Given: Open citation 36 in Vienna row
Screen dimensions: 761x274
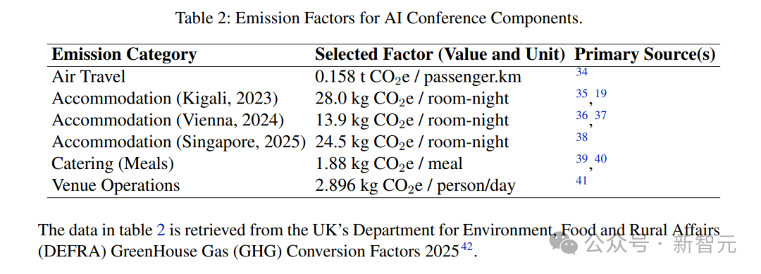Looking at the screenshot, I should click(x=581, y=116).
